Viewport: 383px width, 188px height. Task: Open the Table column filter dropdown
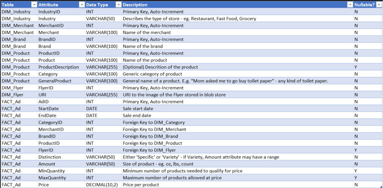[x=33, y=5]
